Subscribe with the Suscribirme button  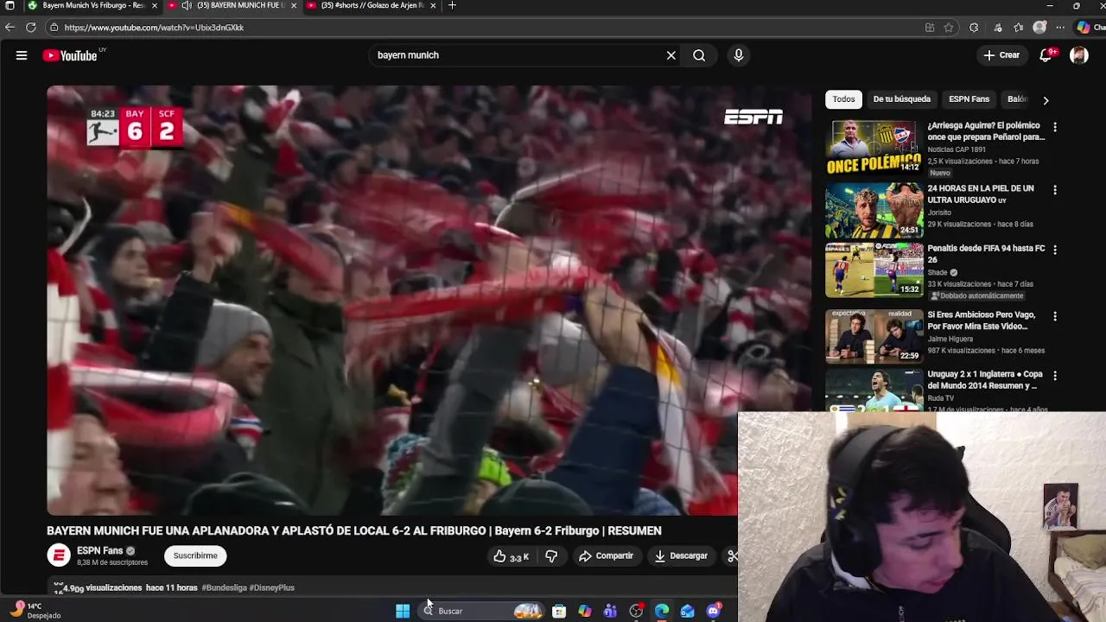(195, 556)
